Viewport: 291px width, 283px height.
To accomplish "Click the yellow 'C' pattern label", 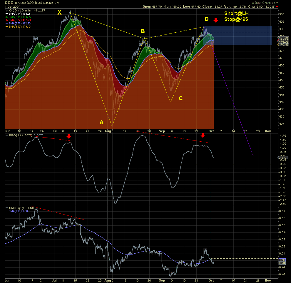I will pos(180,98).
